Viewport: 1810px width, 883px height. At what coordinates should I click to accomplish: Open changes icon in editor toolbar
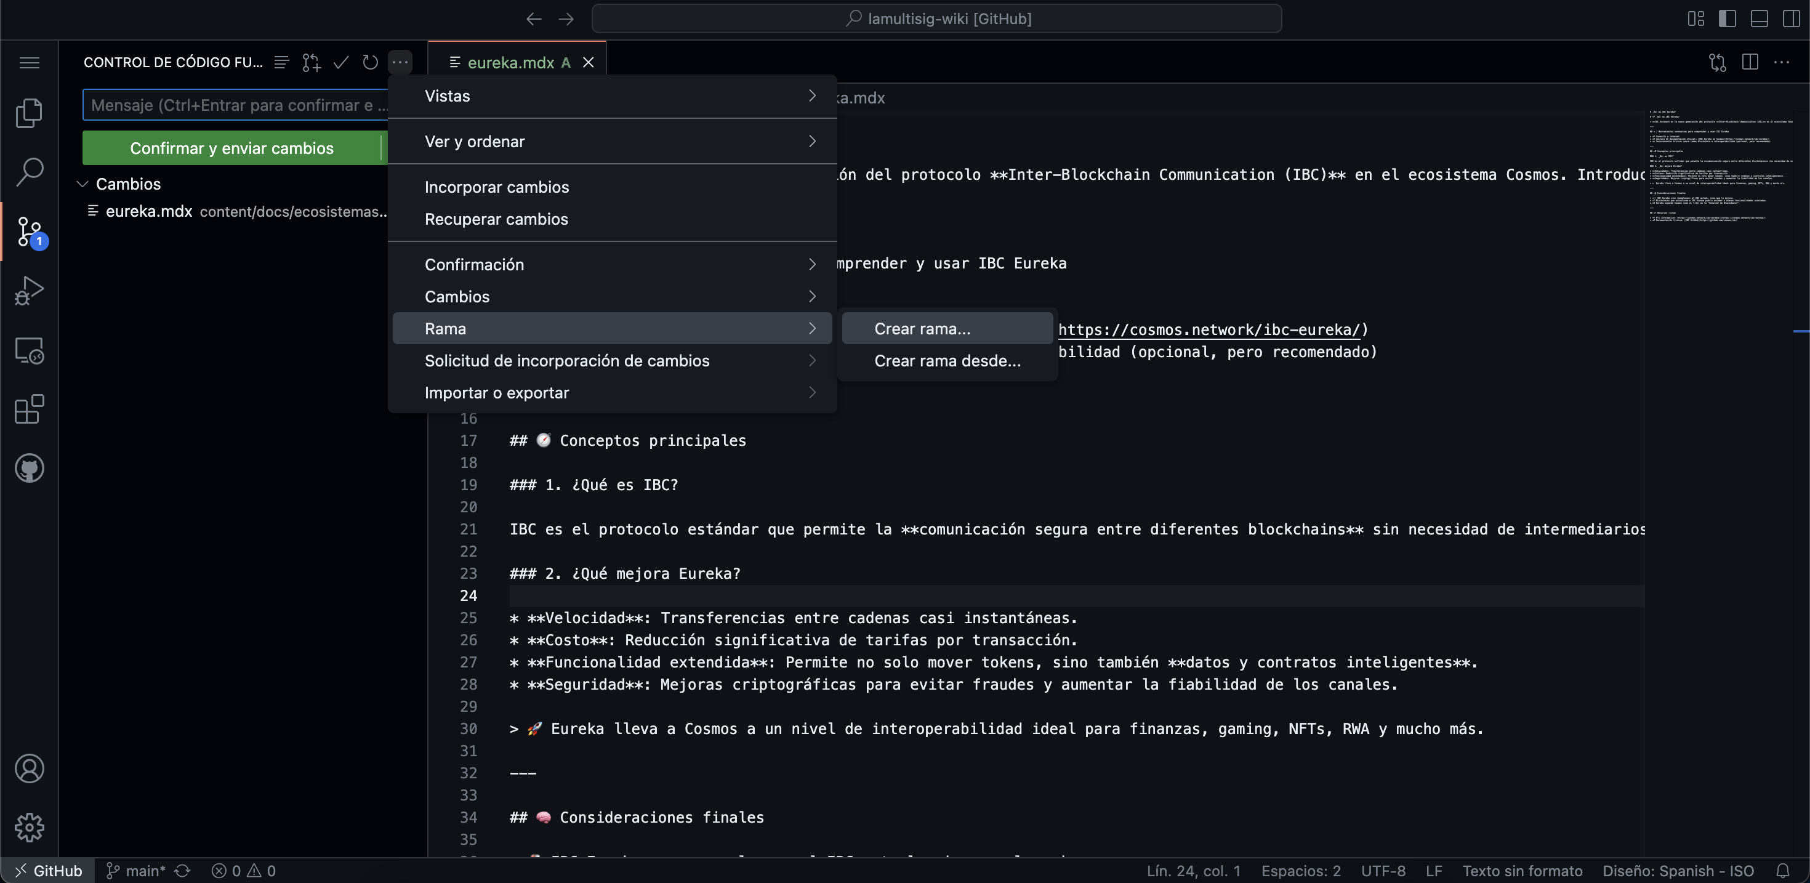click(1717, 63)
